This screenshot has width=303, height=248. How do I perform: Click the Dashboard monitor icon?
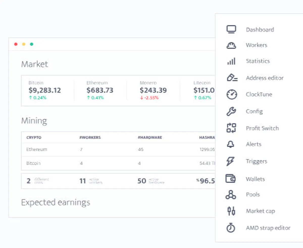pyautogui.click(x=231, y=30)
